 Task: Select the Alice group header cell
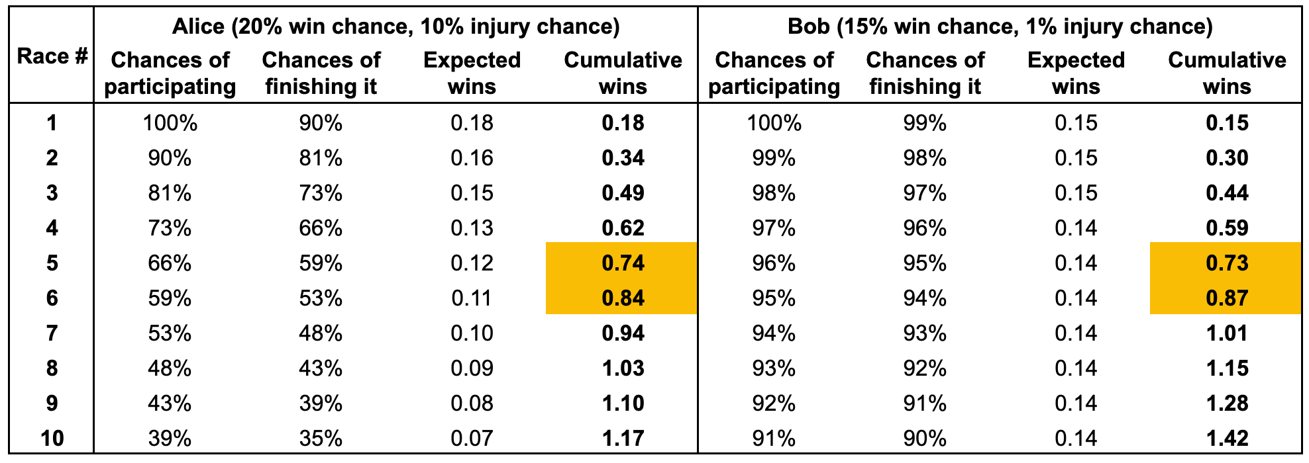(395, 26)
